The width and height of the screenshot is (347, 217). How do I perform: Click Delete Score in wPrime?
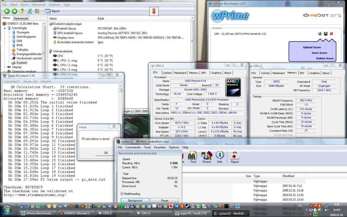point(325,58)
